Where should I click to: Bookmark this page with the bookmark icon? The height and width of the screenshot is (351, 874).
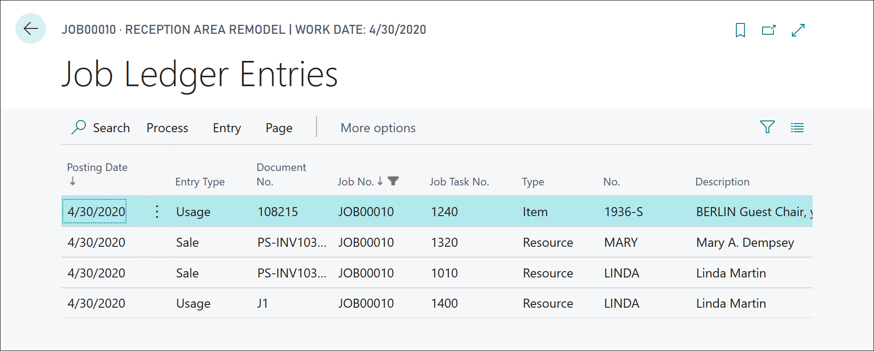tap(740, 30)
